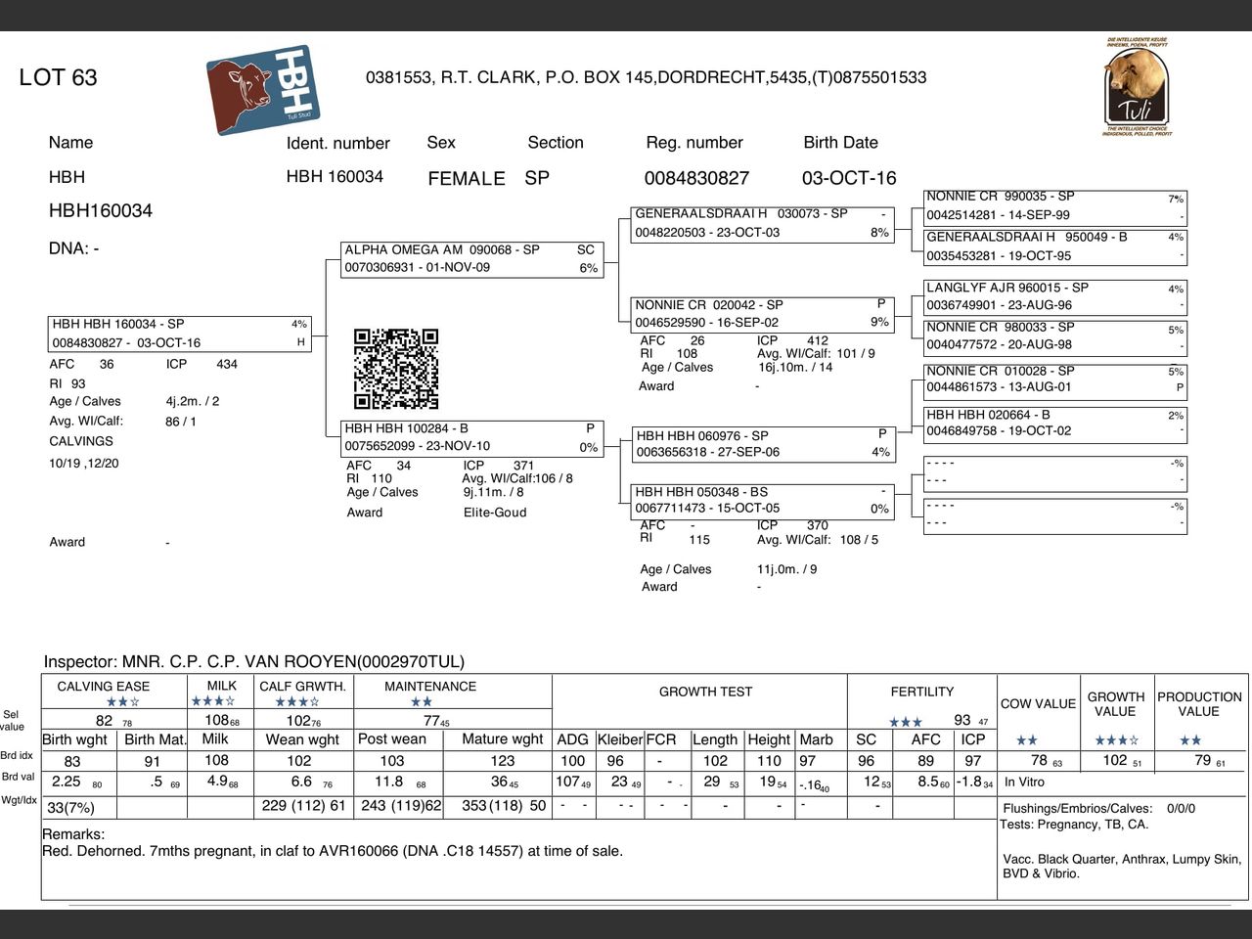Click the Milk star rating
The image size is (1252, 939).
pyautogui.click(x=213, y=701)
